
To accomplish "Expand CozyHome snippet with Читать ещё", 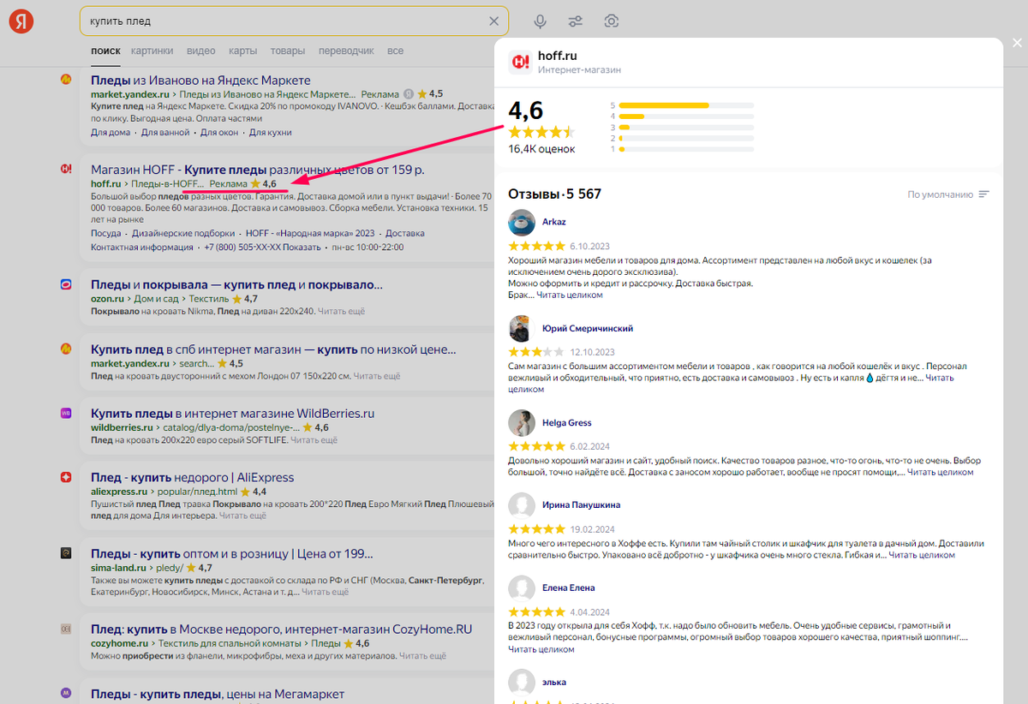I will (423, 656).
